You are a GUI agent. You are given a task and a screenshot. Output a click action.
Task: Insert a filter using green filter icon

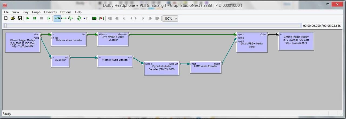tap(94, 18)
